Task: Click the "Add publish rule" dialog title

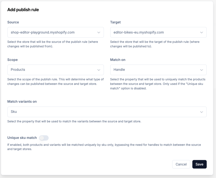Action: tap(23, 10)
